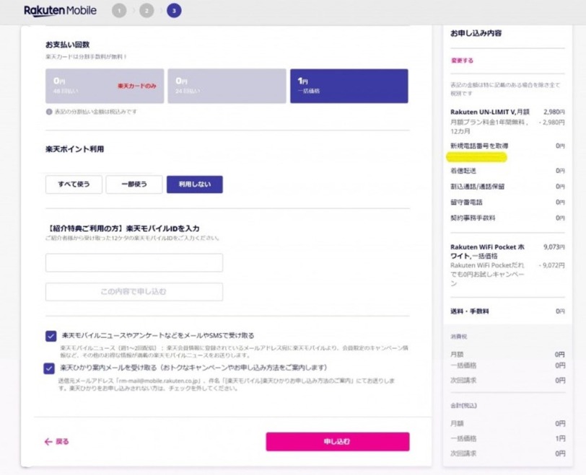
Task: Click the お支払い回数 heading
Action: (68, 45)
